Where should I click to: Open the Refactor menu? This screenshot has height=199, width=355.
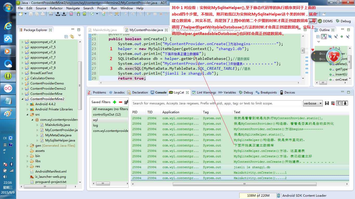point(56,8)
